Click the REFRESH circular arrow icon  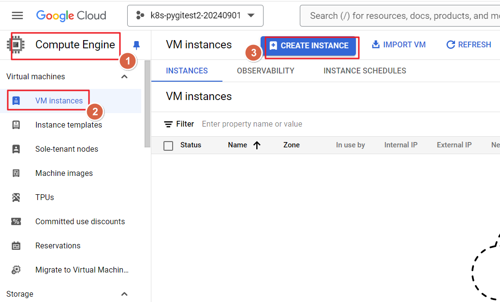pos(451,45)
